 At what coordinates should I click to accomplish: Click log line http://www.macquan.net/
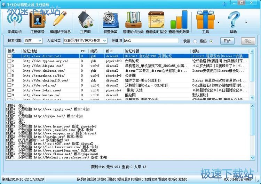pos(51,133)
